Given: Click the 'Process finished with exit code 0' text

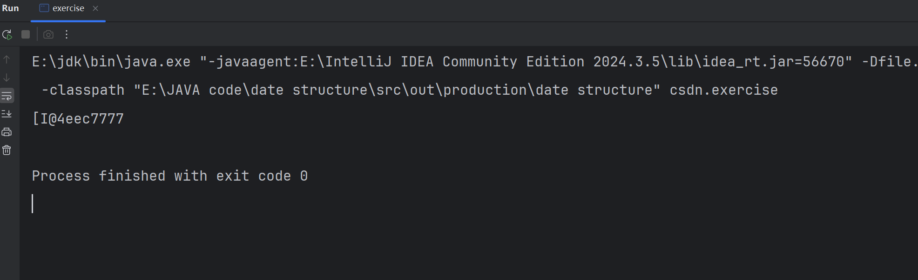Looking at the screenshot, I should pos(169,176).
